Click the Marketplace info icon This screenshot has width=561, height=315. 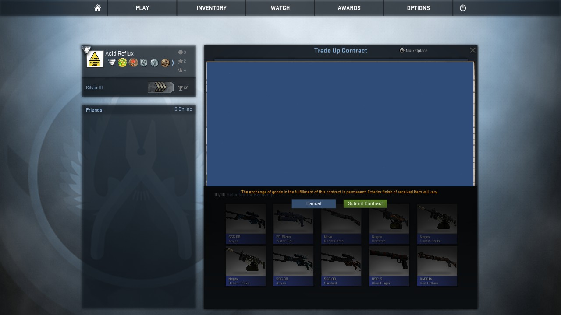coord(402,50)
